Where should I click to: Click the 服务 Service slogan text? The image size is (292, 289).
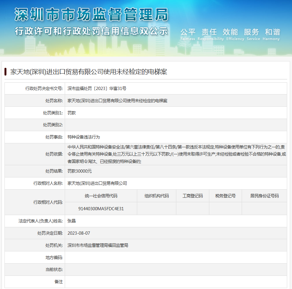pos(251,34)
